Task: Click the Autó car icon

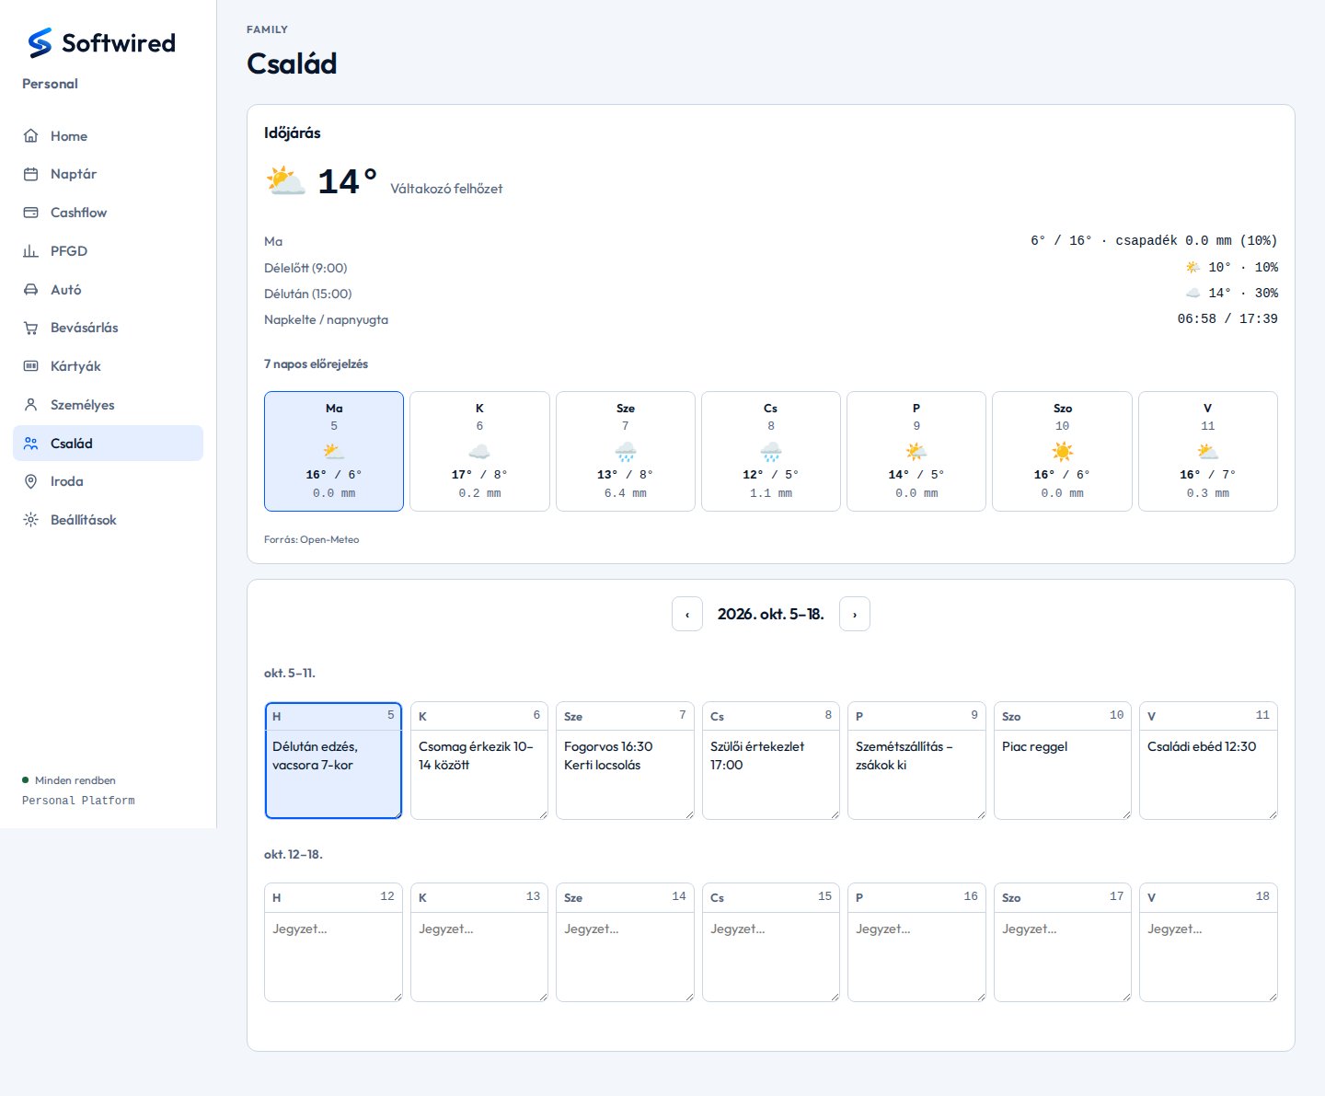Action: point(31,290)
